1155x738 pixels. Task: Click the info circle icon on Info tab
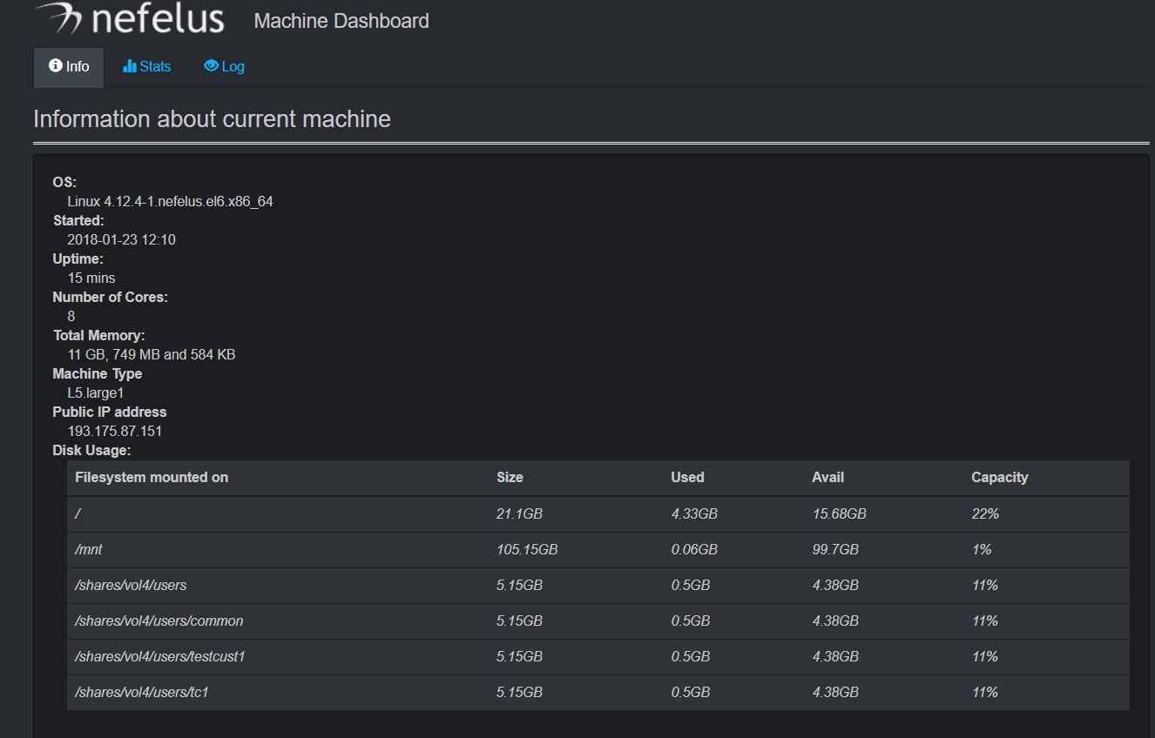pyautogui.click(x=56, y=66)
